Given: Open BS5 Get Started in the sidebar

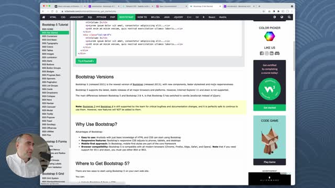Looking at the screenshot, I should (x=54, y=32).
